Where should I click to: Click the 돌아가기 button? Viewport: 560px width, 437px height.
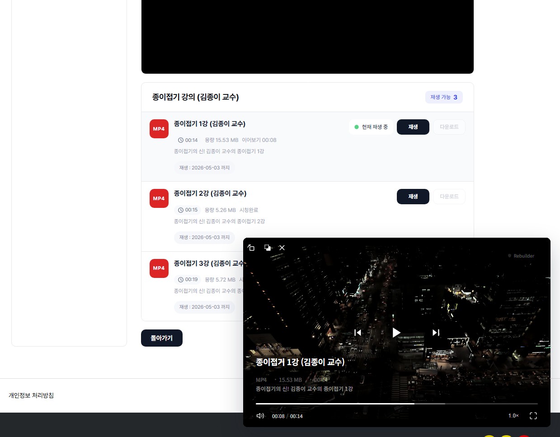[x=162, y=338]
